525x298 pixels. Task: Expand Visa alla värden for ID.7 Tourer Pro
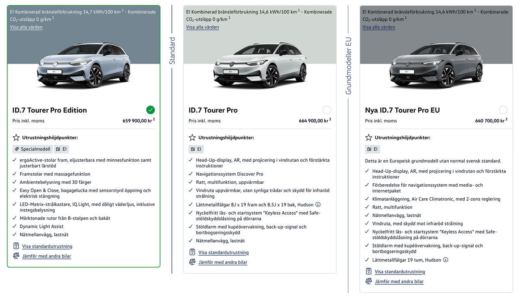click(x=203, y=27)
